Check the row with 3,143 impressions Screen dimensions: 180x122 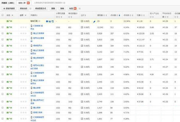coord(2,52)
